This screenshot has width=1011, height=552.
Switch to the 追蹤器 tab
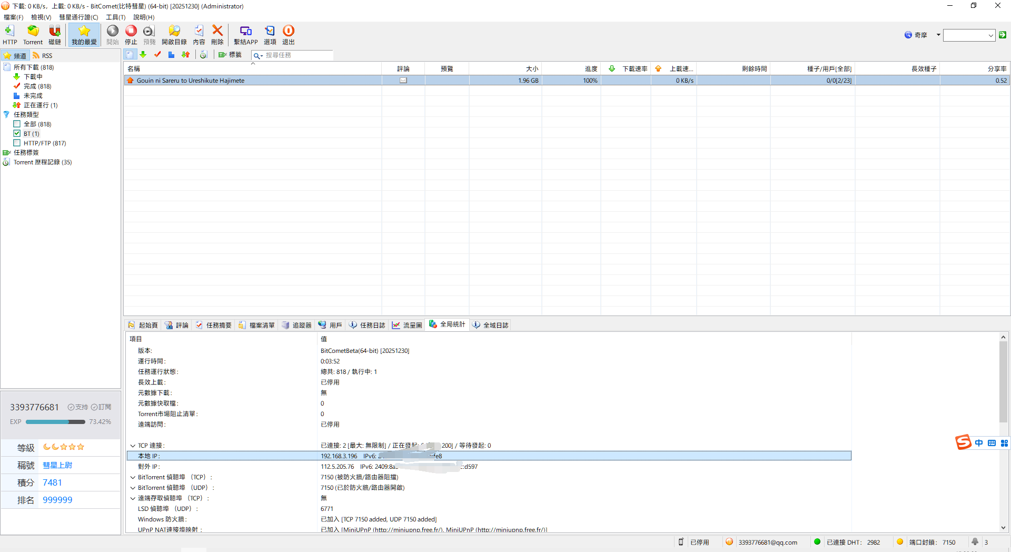(297, 325)
